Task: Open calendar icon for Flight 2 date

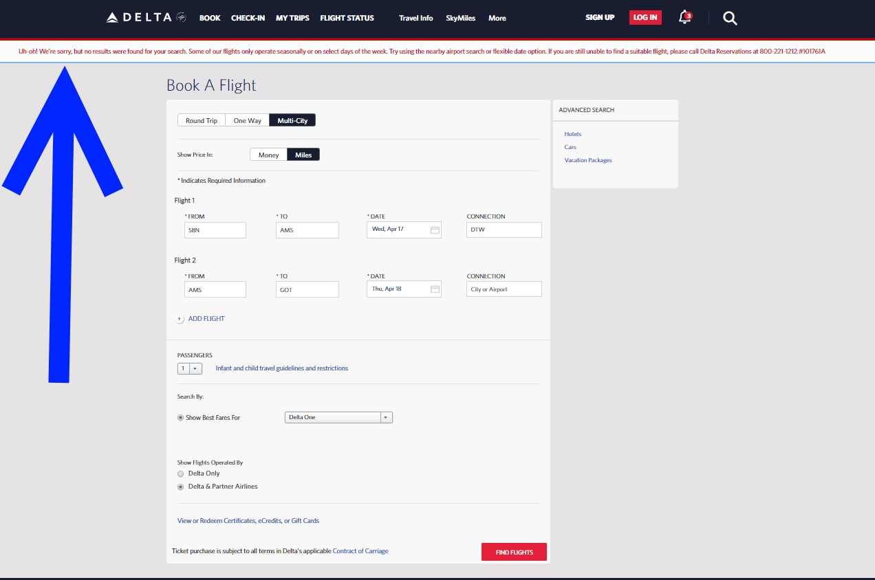Action: tap(435, 289)
